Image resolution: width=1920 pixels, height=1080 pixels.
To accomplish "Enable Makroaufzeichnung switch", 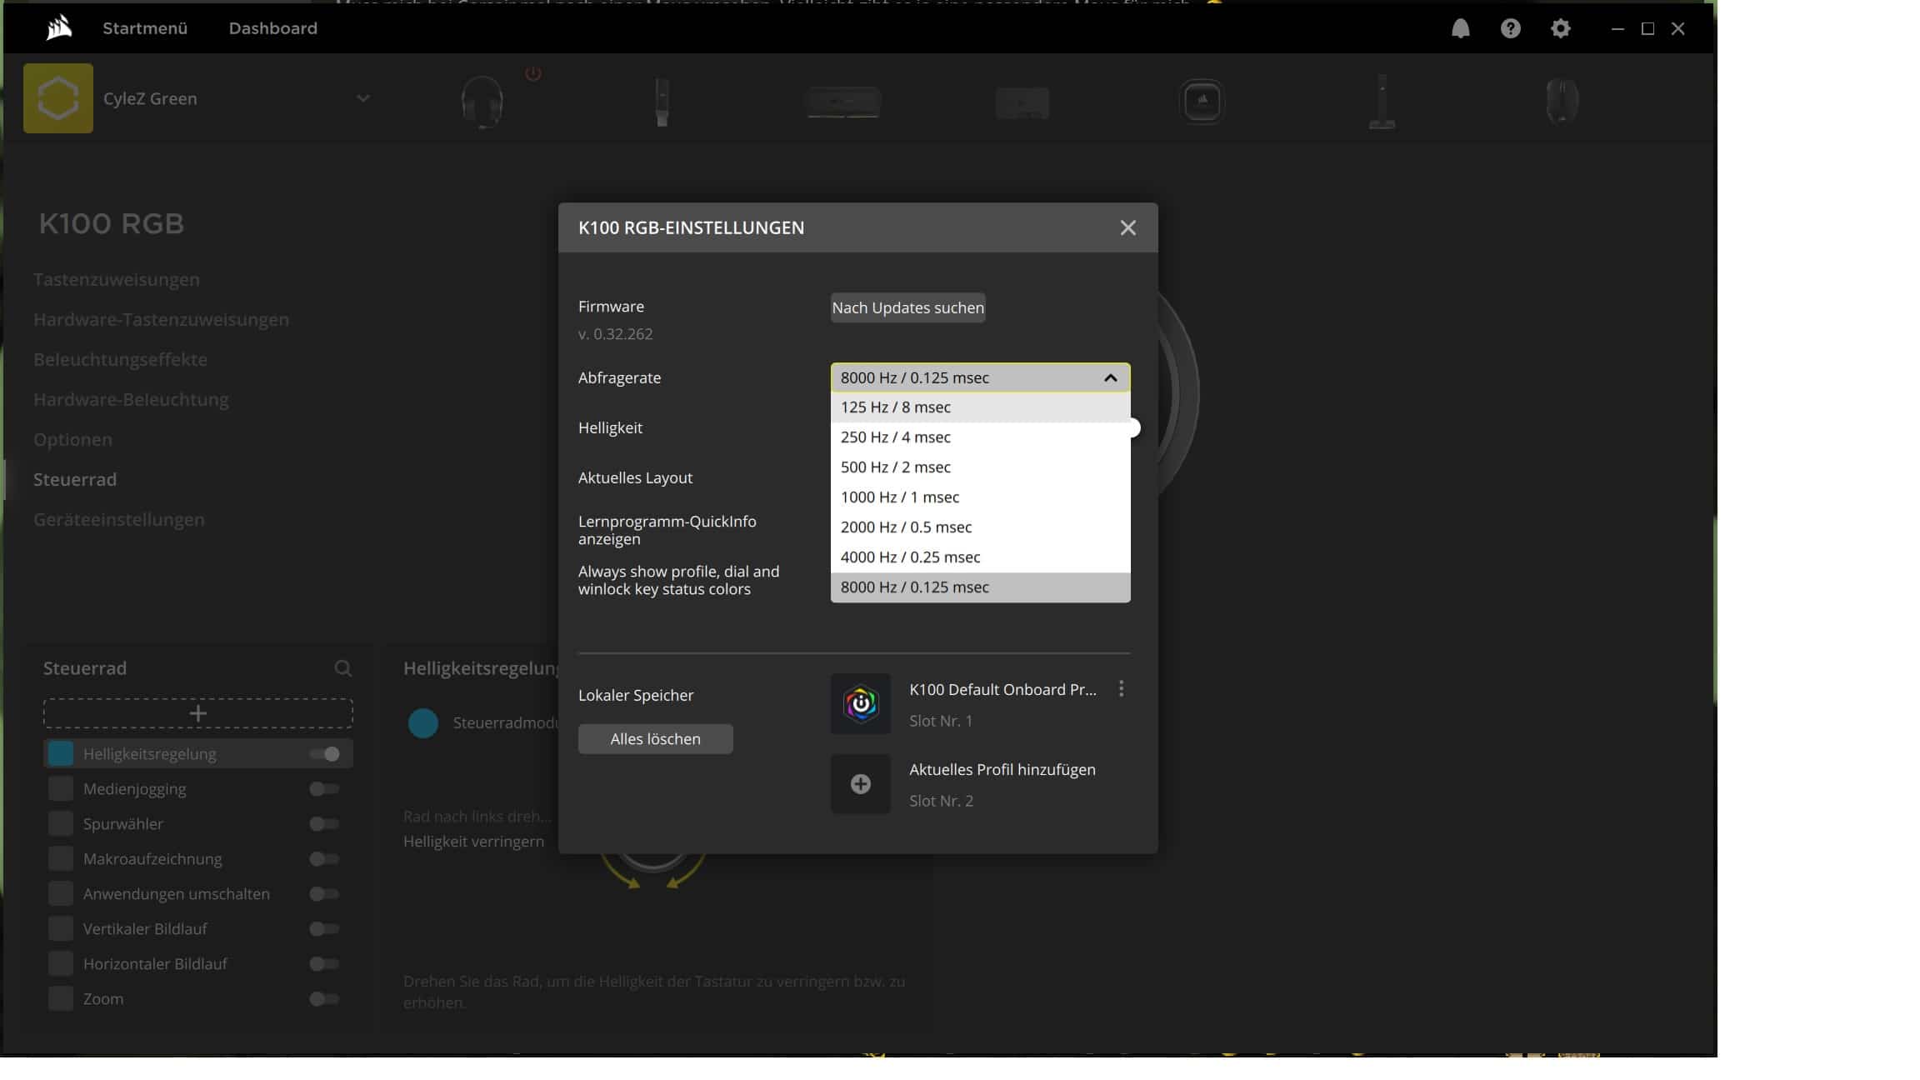I will click(324, 858).
